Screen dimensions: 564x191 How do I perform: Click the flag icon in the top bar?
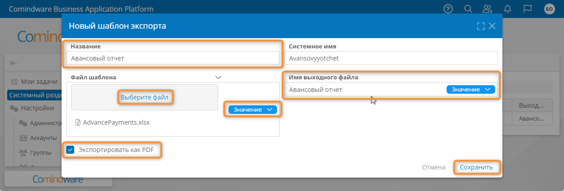coord(528,9)
